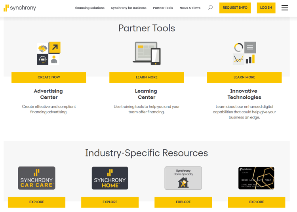Click the Innovative Technologies heading
The height and width of the screenshot is (212, 297).
point(244,94)
